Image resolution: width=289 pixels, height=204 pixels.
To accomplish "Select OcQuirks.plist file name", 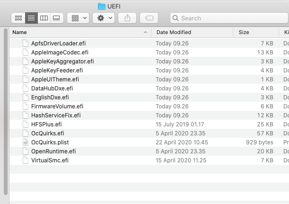I will click(50, 142).
